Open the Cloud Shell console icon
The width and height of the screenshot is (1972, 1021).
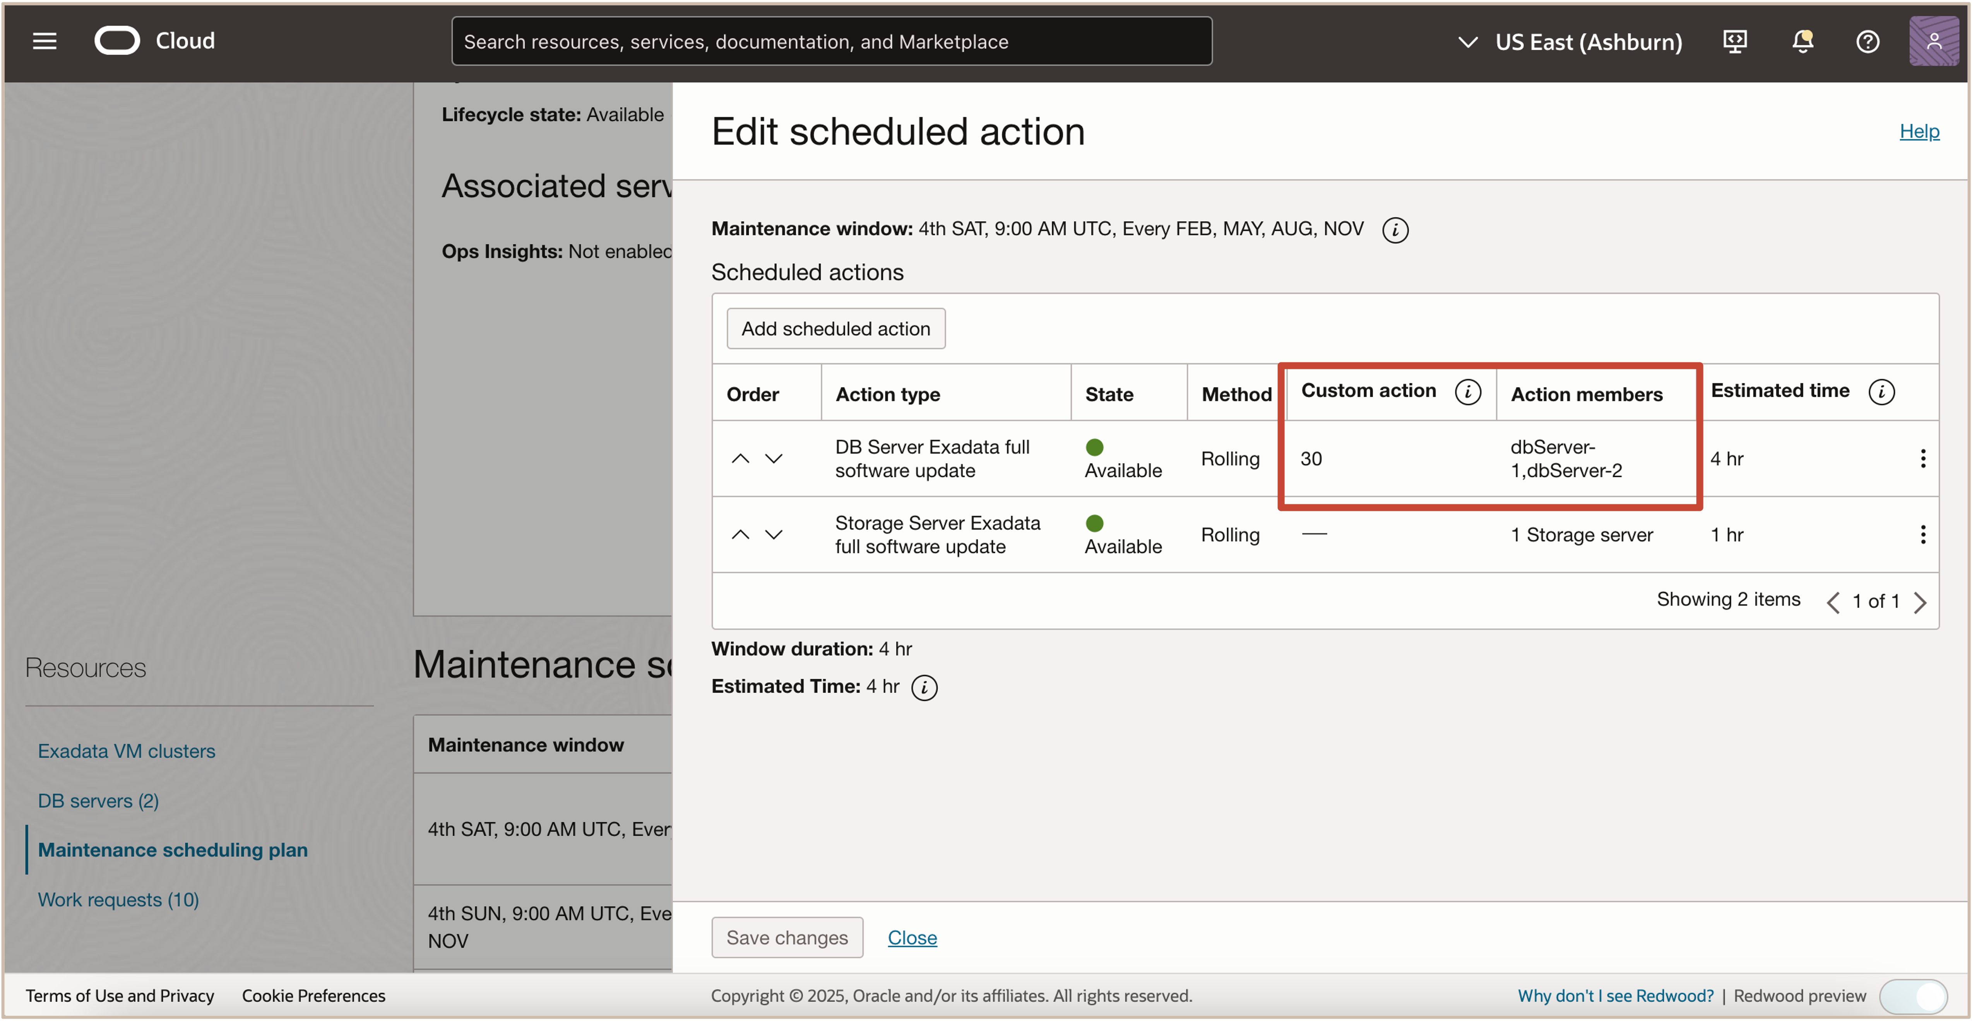click(1735, 41)
